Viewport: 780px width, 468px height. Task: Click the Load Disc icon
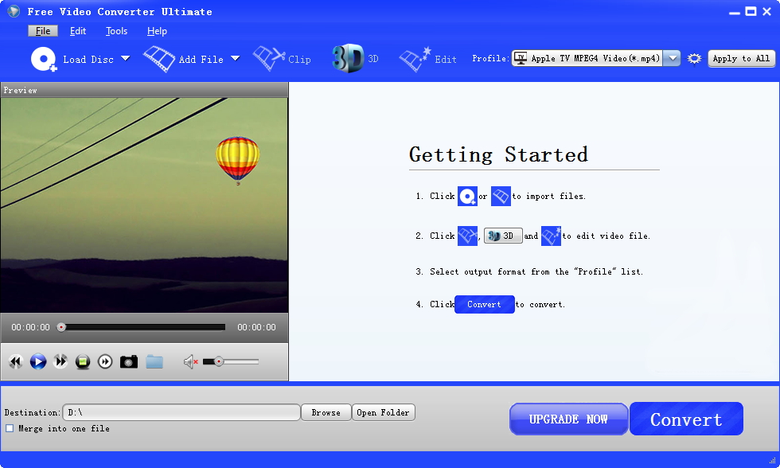pos(44,58)
